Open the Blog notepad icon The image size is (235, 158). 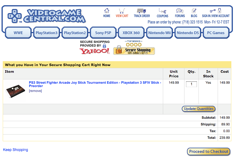(x=194, y=11)
